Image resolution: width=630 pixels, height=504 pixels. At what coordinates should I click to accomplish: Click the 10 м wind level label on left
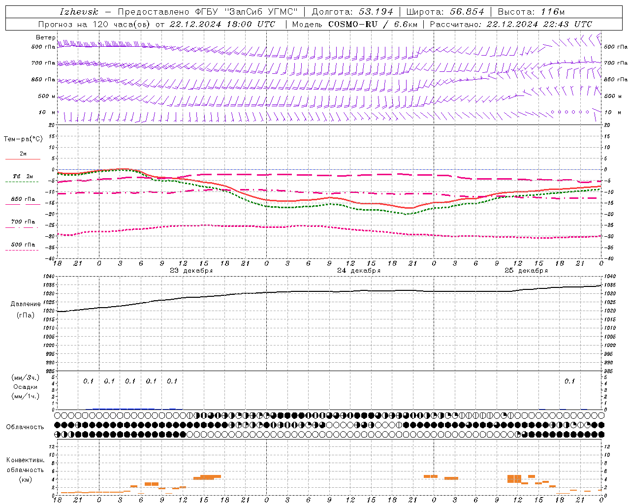[46, 112]
